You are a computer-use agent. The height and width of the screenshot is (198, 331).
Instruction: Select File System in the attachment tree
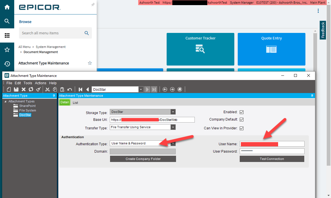click(28, 110)
